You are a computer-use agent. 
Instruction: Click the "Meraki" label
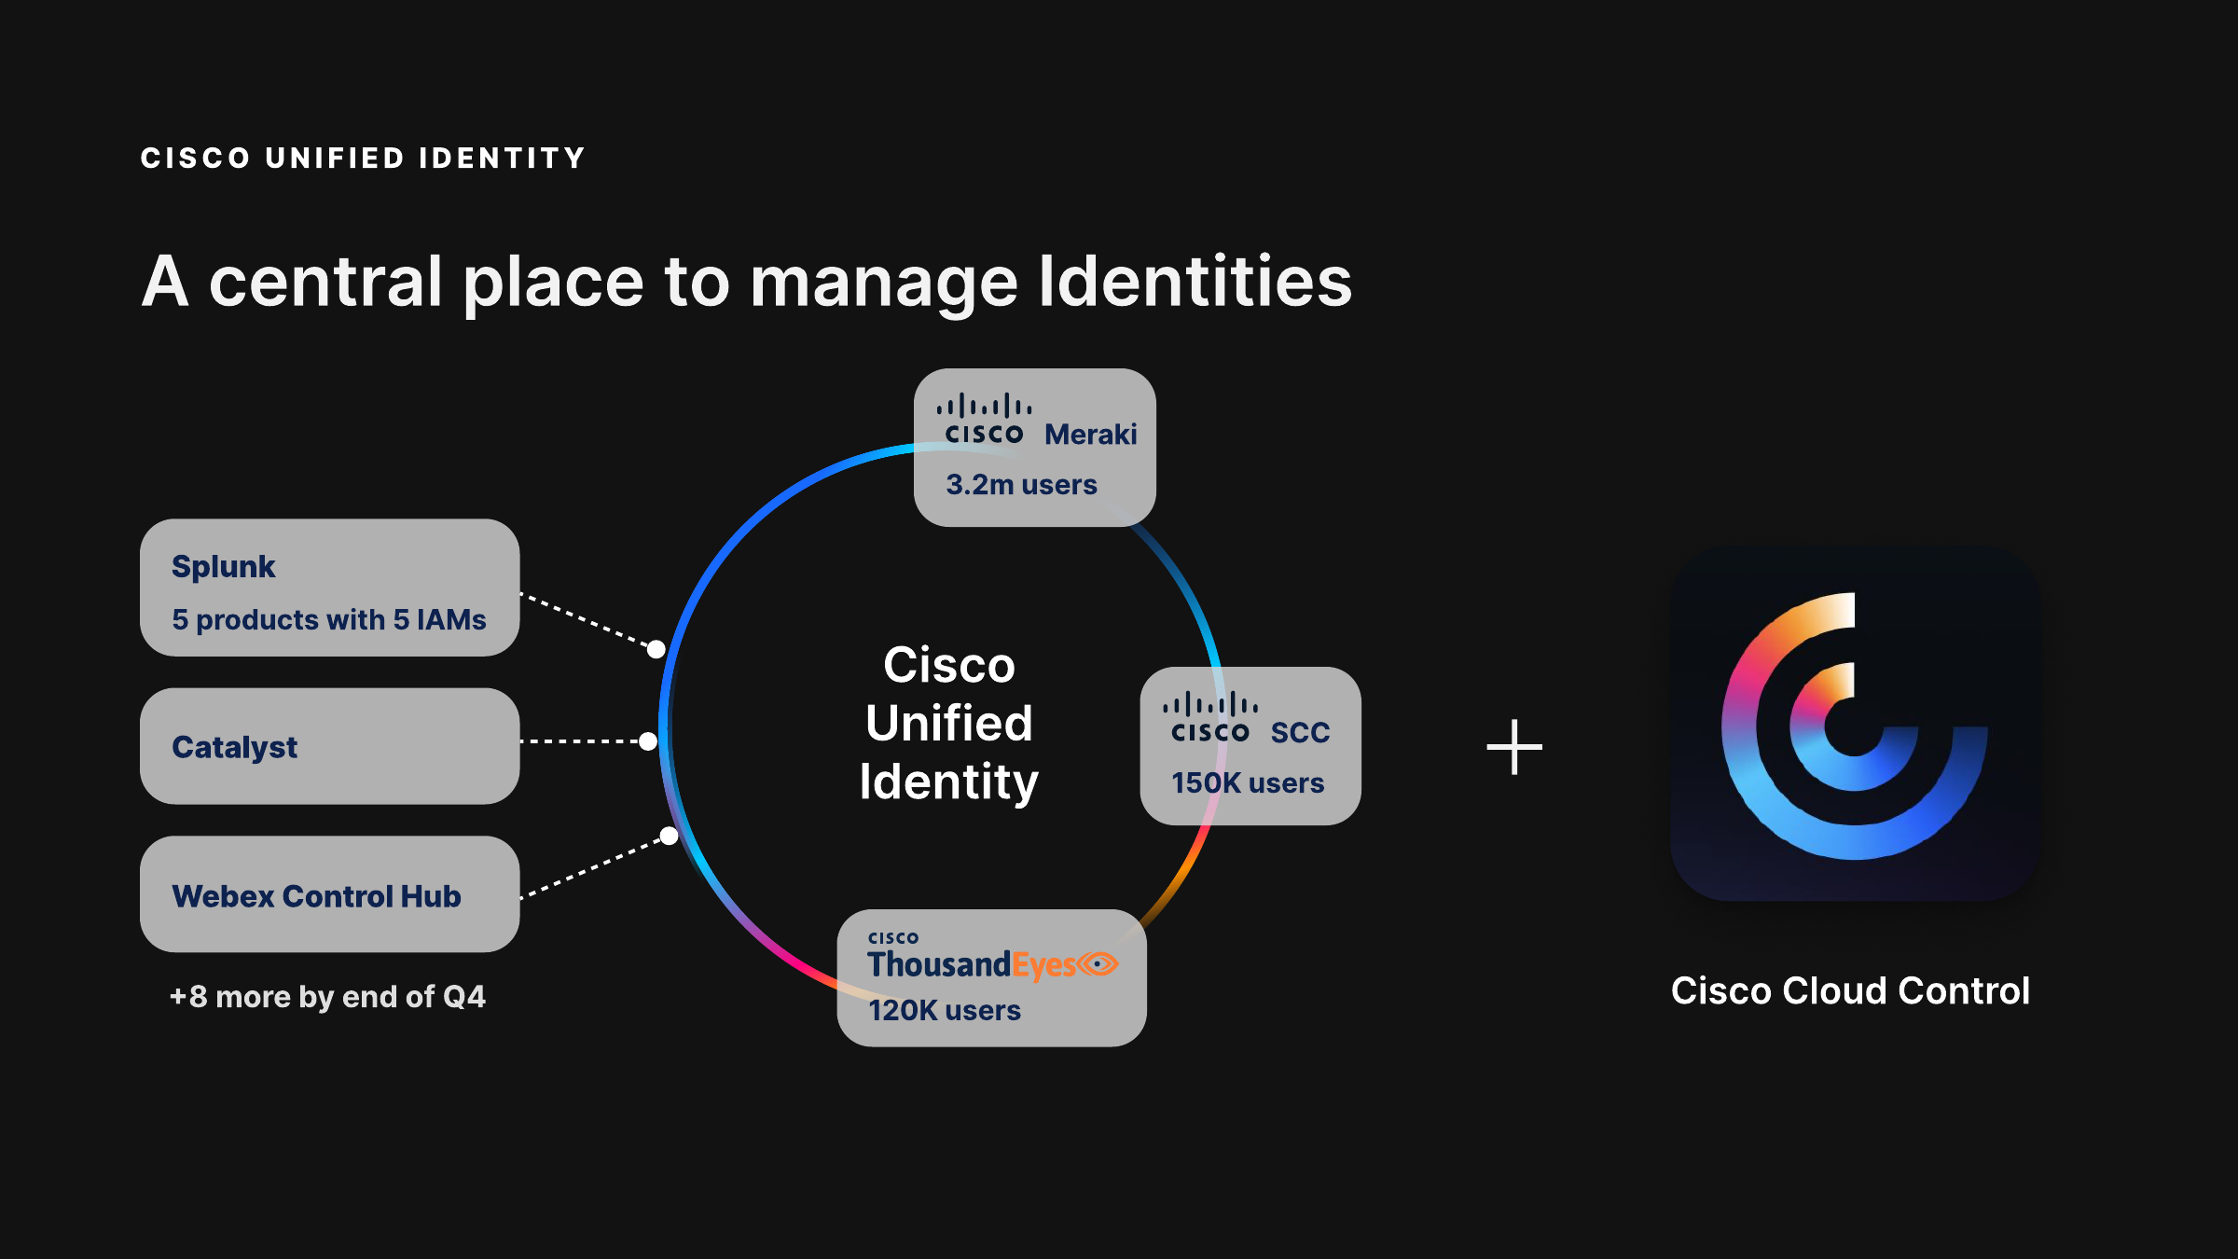tap(1091, 435)
